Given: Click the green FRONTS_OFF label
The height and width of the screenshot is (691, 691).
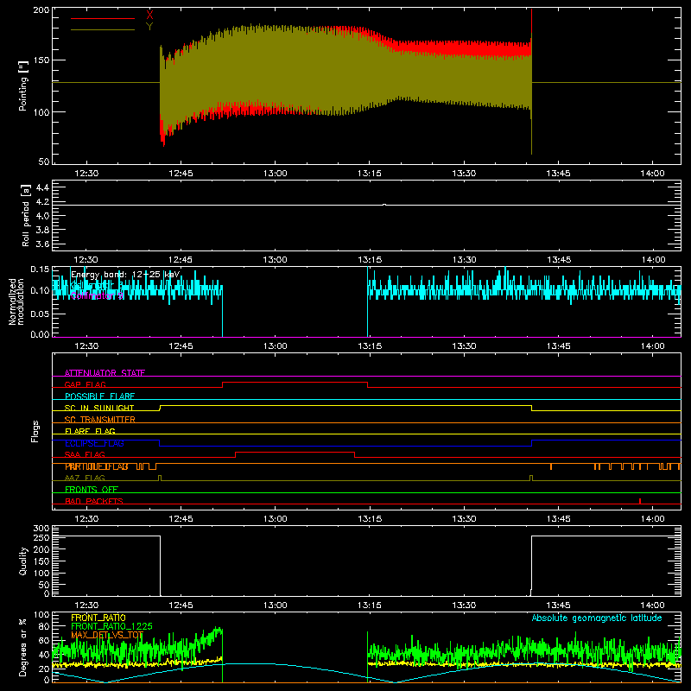Looking at the screenshot, I should point(92,490).
